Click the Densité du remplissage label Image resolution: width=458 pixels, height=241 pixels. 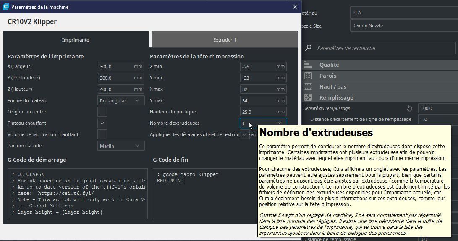[326, 108]
